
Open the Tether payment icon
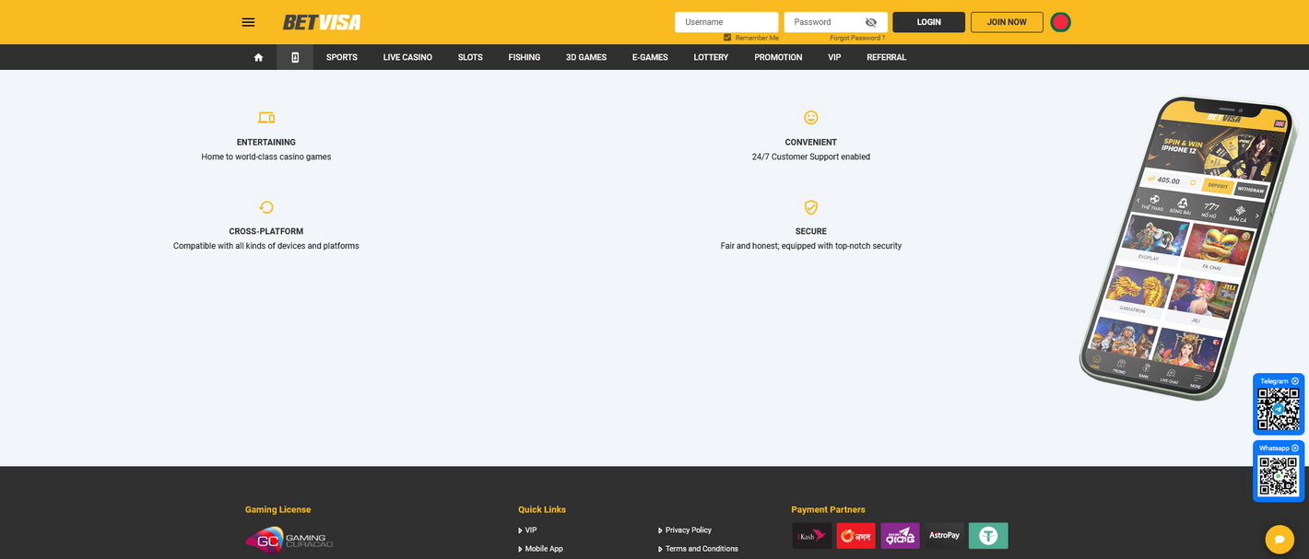[x=988, y=535]
